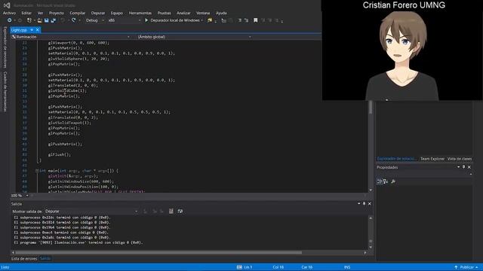Click the undo arrow icon
This screenshot has width=483, height=271.
click(63, 20)
